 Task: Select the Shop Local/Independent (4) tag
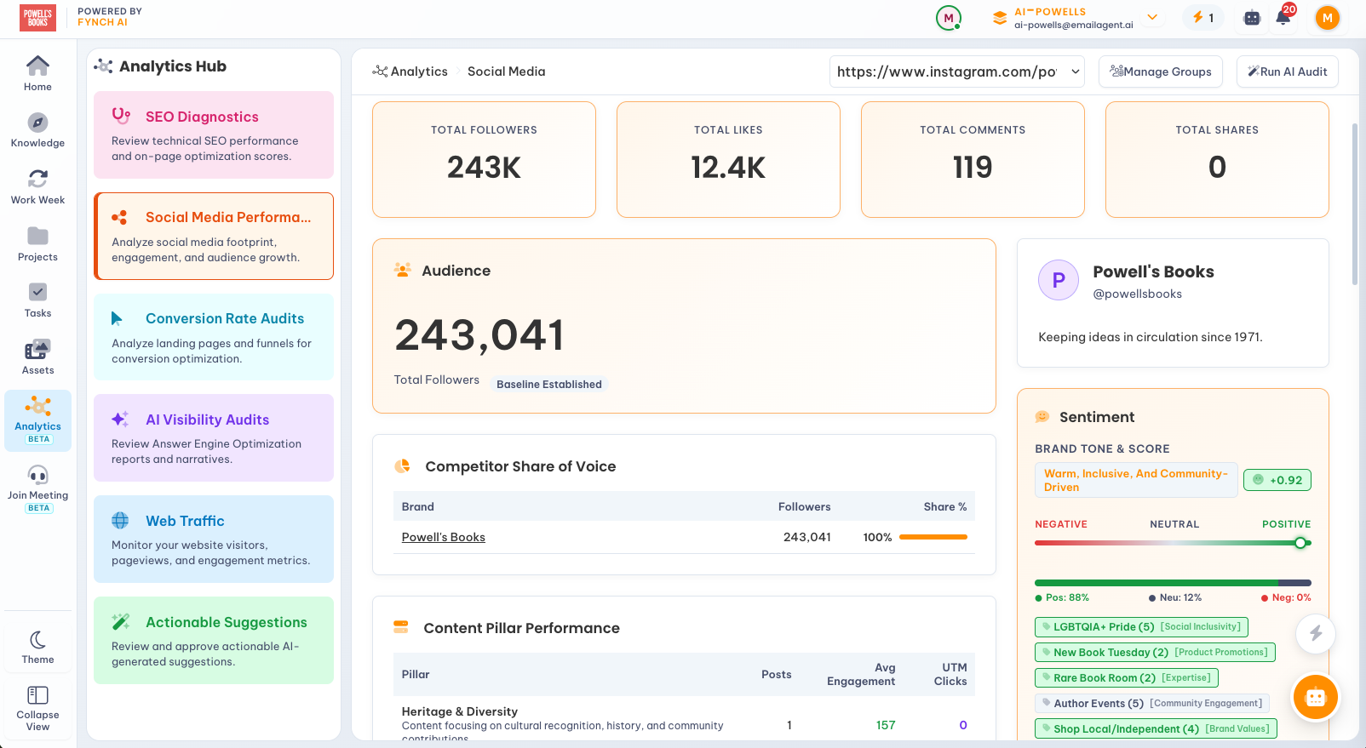click(x=1156, y=729)
